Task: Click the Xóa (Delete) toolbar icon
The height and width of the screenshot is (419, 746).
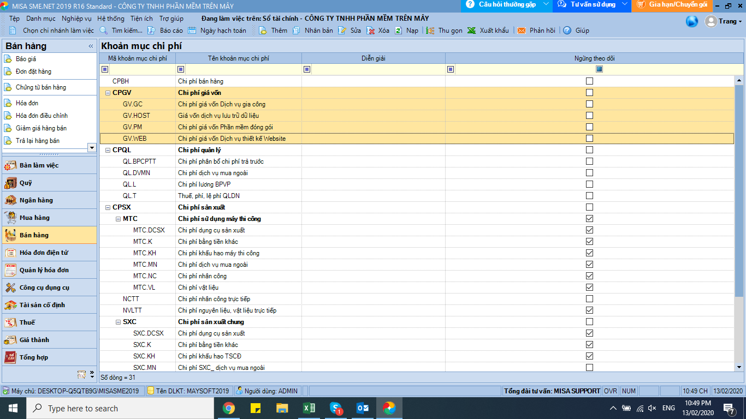Action: click(x=371, y=31)
